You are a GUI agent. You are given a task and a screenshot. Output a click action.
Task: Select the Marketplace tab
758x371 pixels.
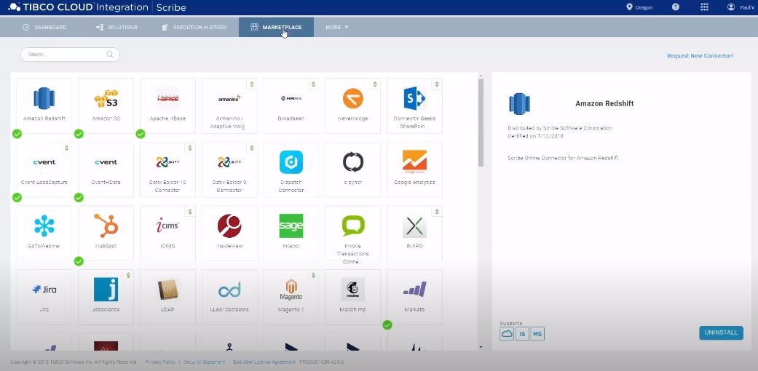[x=276, y=28]
